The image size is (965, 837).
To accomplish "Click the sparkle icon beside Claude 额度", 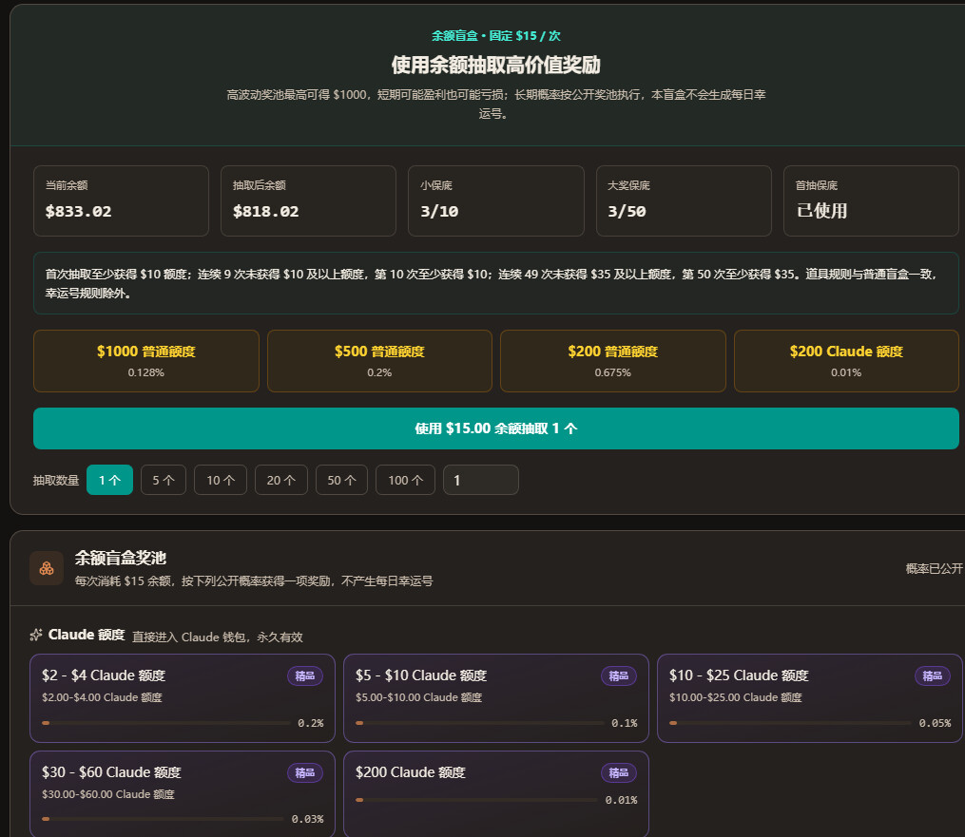I will click(36, 635).
